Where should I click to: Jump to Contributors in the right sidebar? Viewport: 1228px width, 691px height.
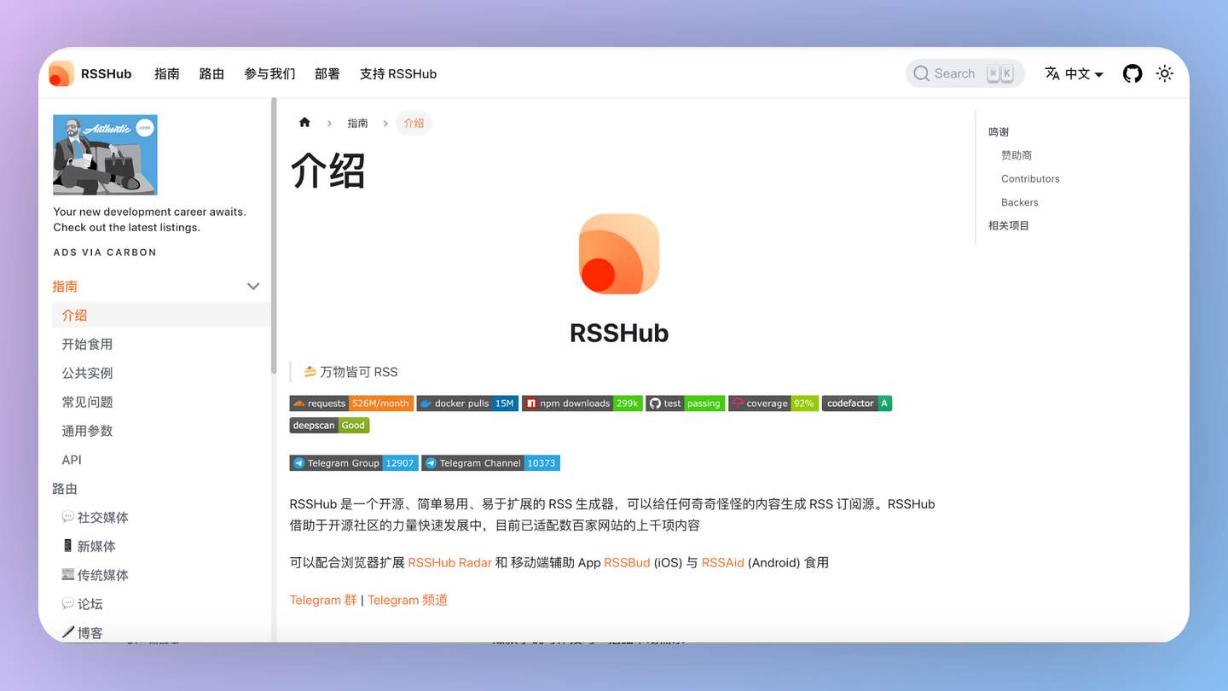(1030, 178)
